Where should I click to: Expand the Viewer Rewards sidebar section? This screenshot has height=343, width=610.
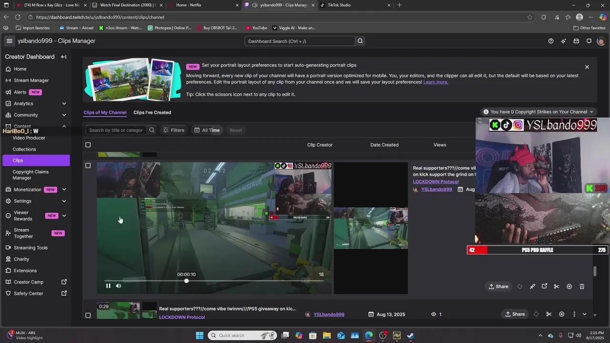coord(64,216)
